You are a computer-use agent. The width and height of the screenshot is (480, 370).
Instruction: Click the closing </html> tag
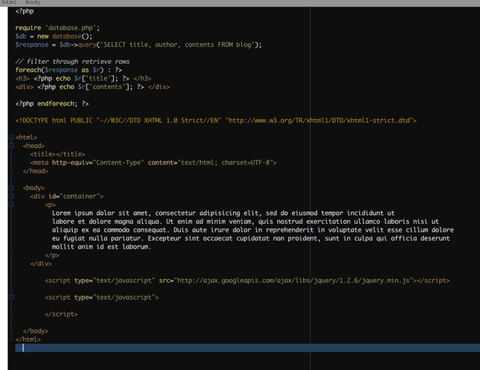click(x=28, y=339)
